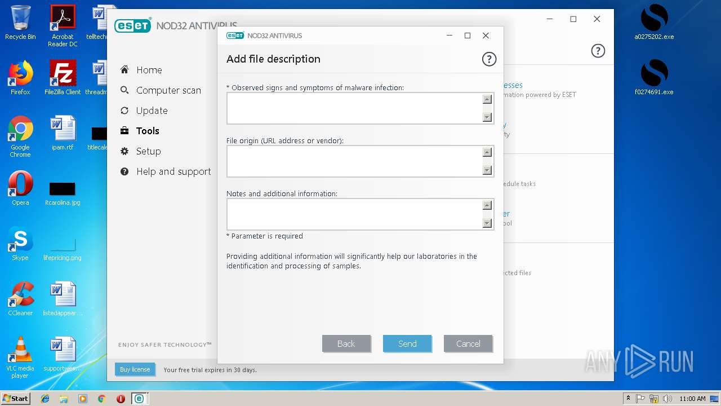Click the Notes and additional information field
Screen dimensions: 721x406
coord(360,214)
